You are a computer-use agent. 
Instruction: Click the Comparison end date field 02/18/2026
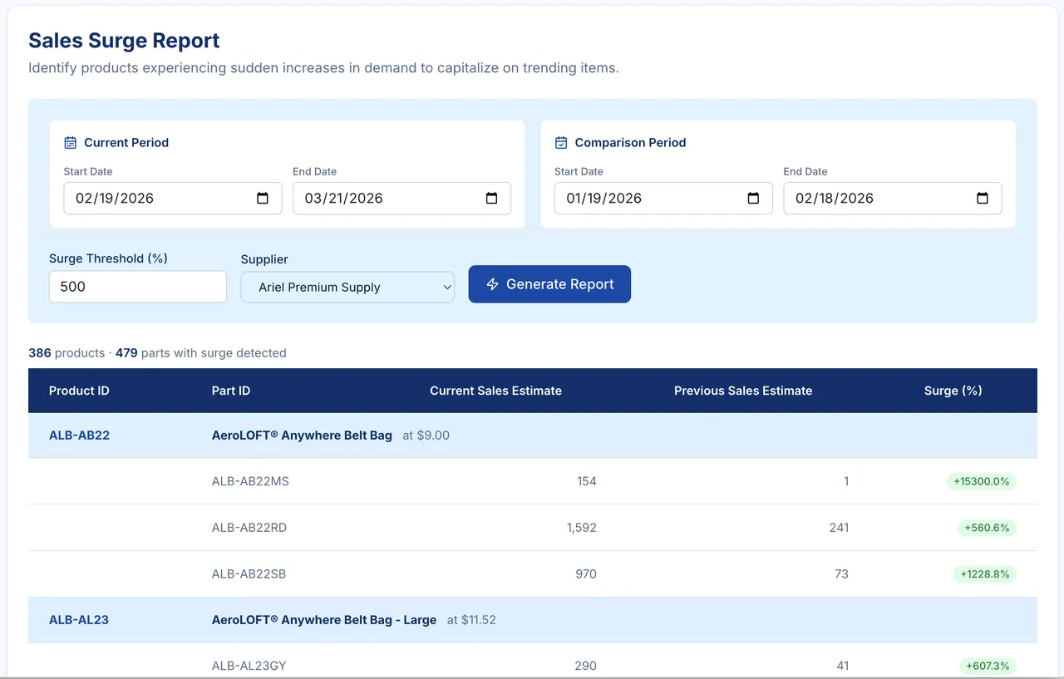[x=892, y=199]
